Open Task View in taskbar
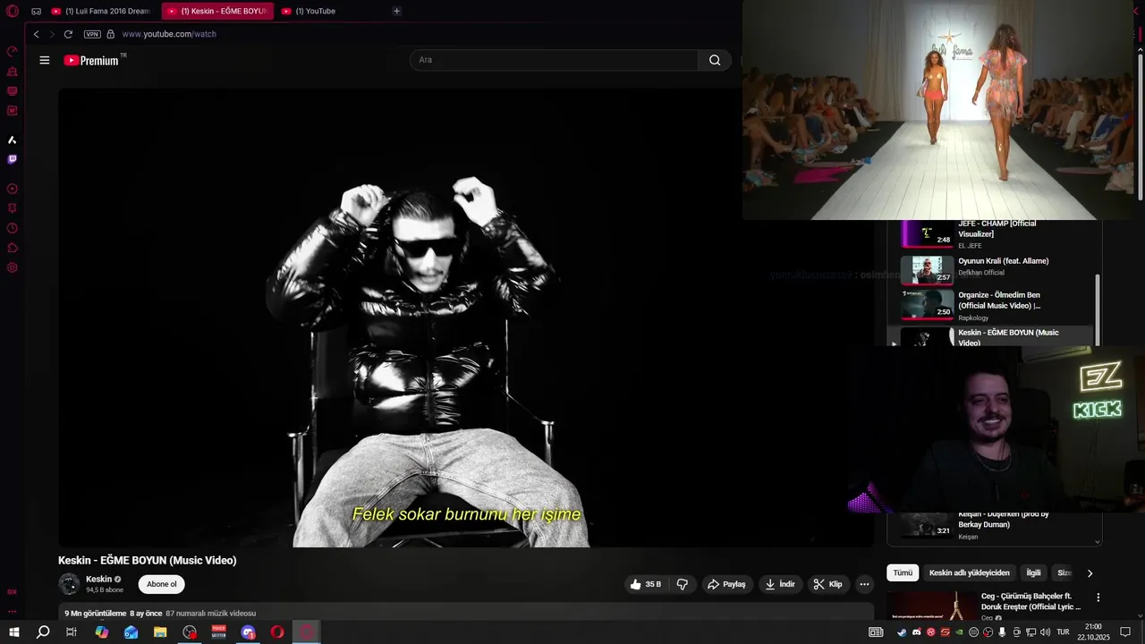Viewport: 1145px width, 644px height. (72, 632)
